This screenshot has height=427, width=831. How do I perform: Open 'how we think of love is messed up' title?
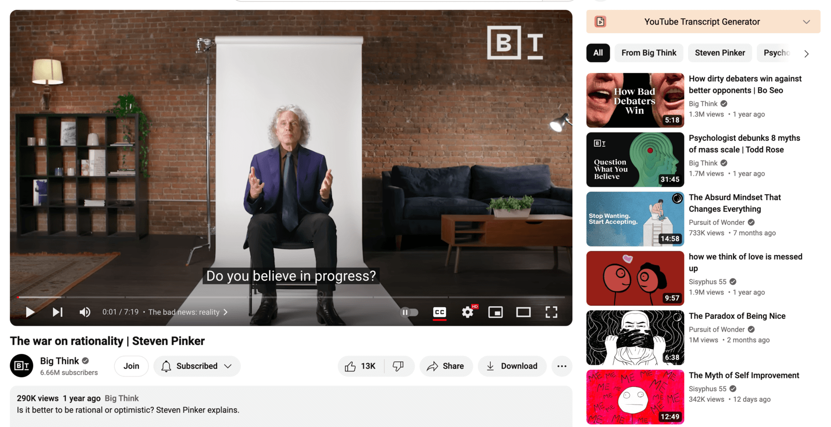pos(745,262)
